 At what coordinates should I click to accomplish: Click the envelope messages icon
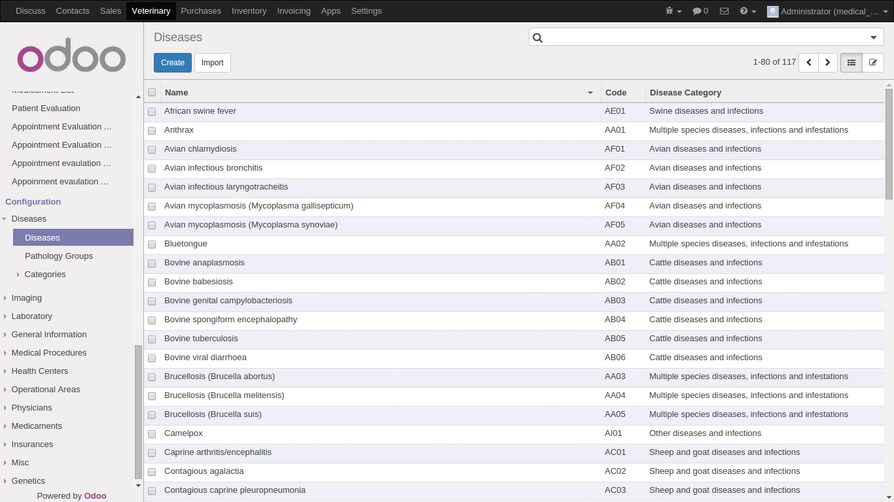pyautogui.click(x=724, y=11)
